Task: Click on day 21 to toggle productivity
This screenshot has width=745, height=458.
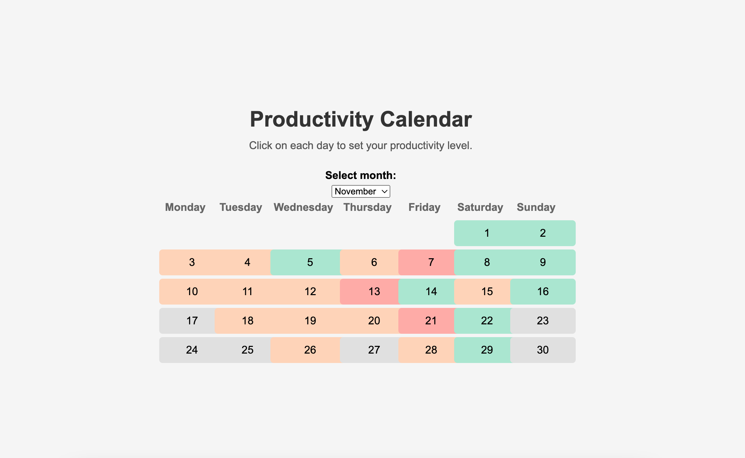Action: tap(431, 321)
